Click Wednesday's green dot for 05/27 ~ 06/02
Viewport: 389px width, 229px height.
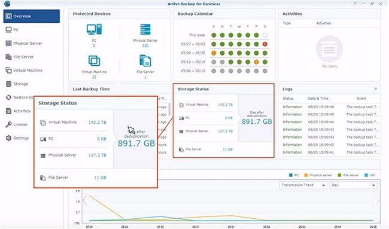[x=239, y=44]
